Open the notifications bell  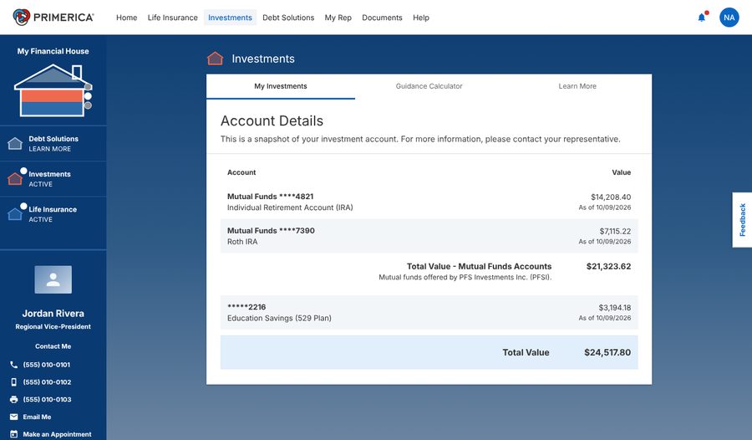click(702, 18)
